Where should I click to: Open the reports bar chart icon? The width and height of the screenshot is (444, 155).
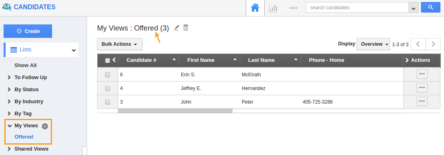click(273, 8)
